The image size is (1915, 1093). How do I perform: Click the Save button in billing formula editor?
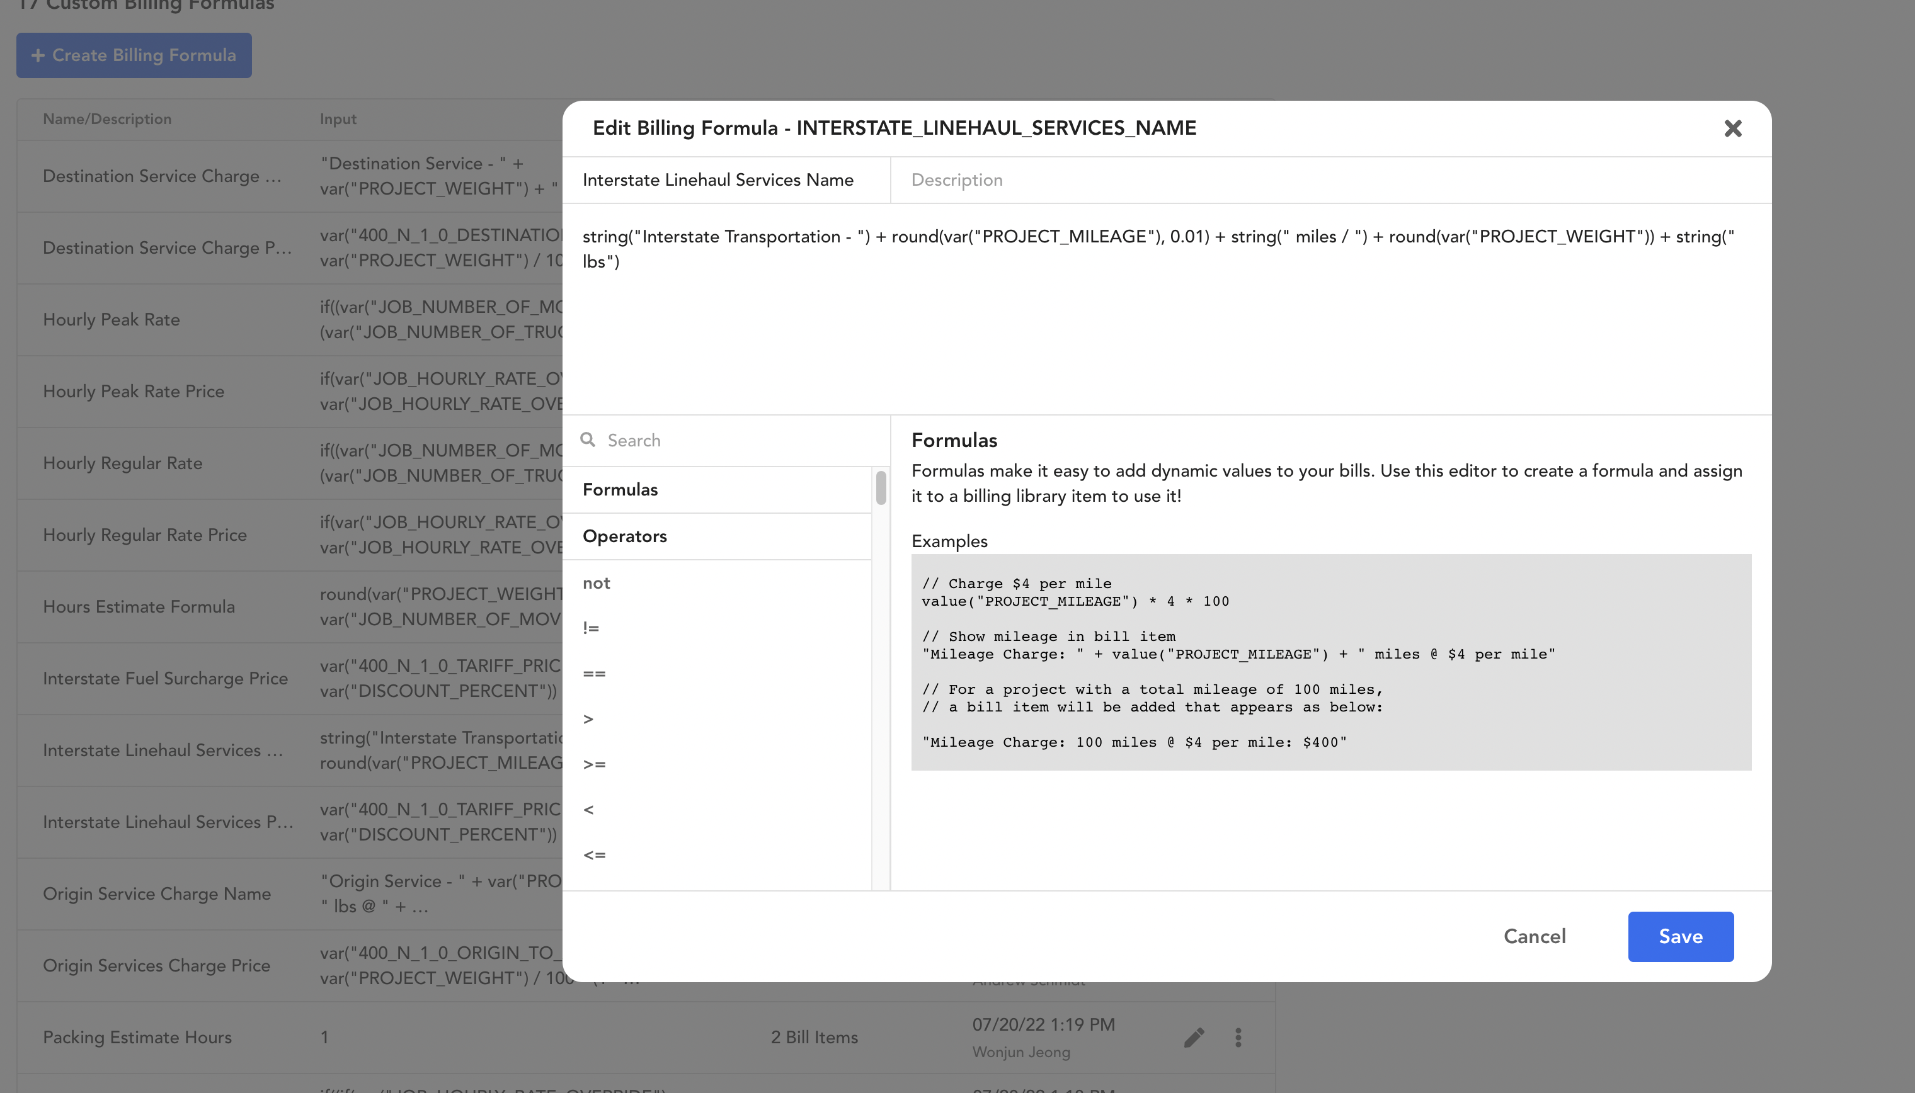click(1681, 936)
